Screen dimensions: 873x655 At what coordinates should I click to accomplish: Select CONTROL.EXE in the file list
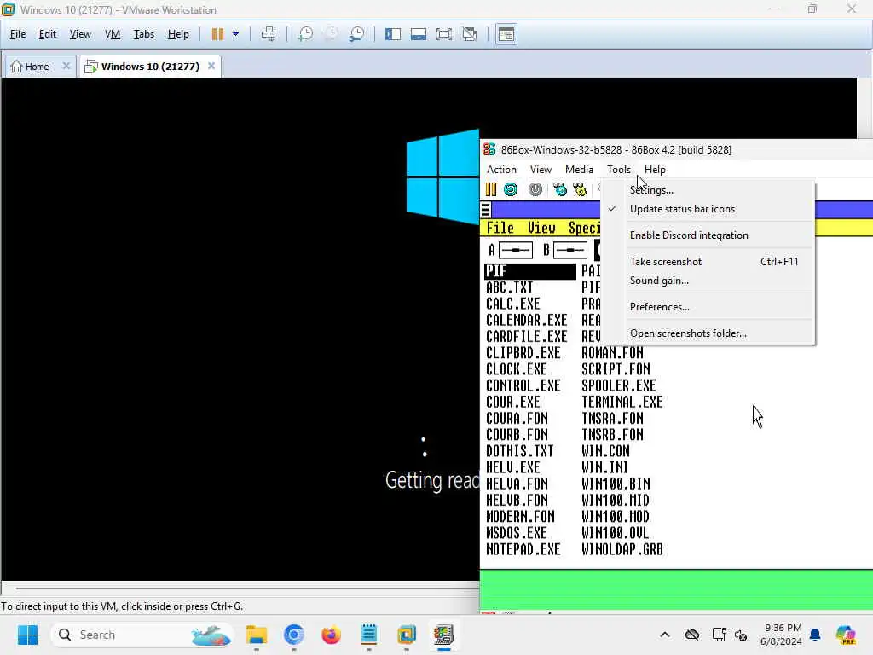(523, 385)
